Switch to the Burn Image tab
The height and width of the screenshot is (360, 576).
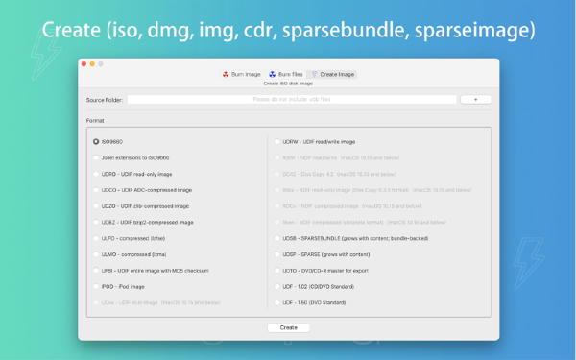tap(241, 74)
